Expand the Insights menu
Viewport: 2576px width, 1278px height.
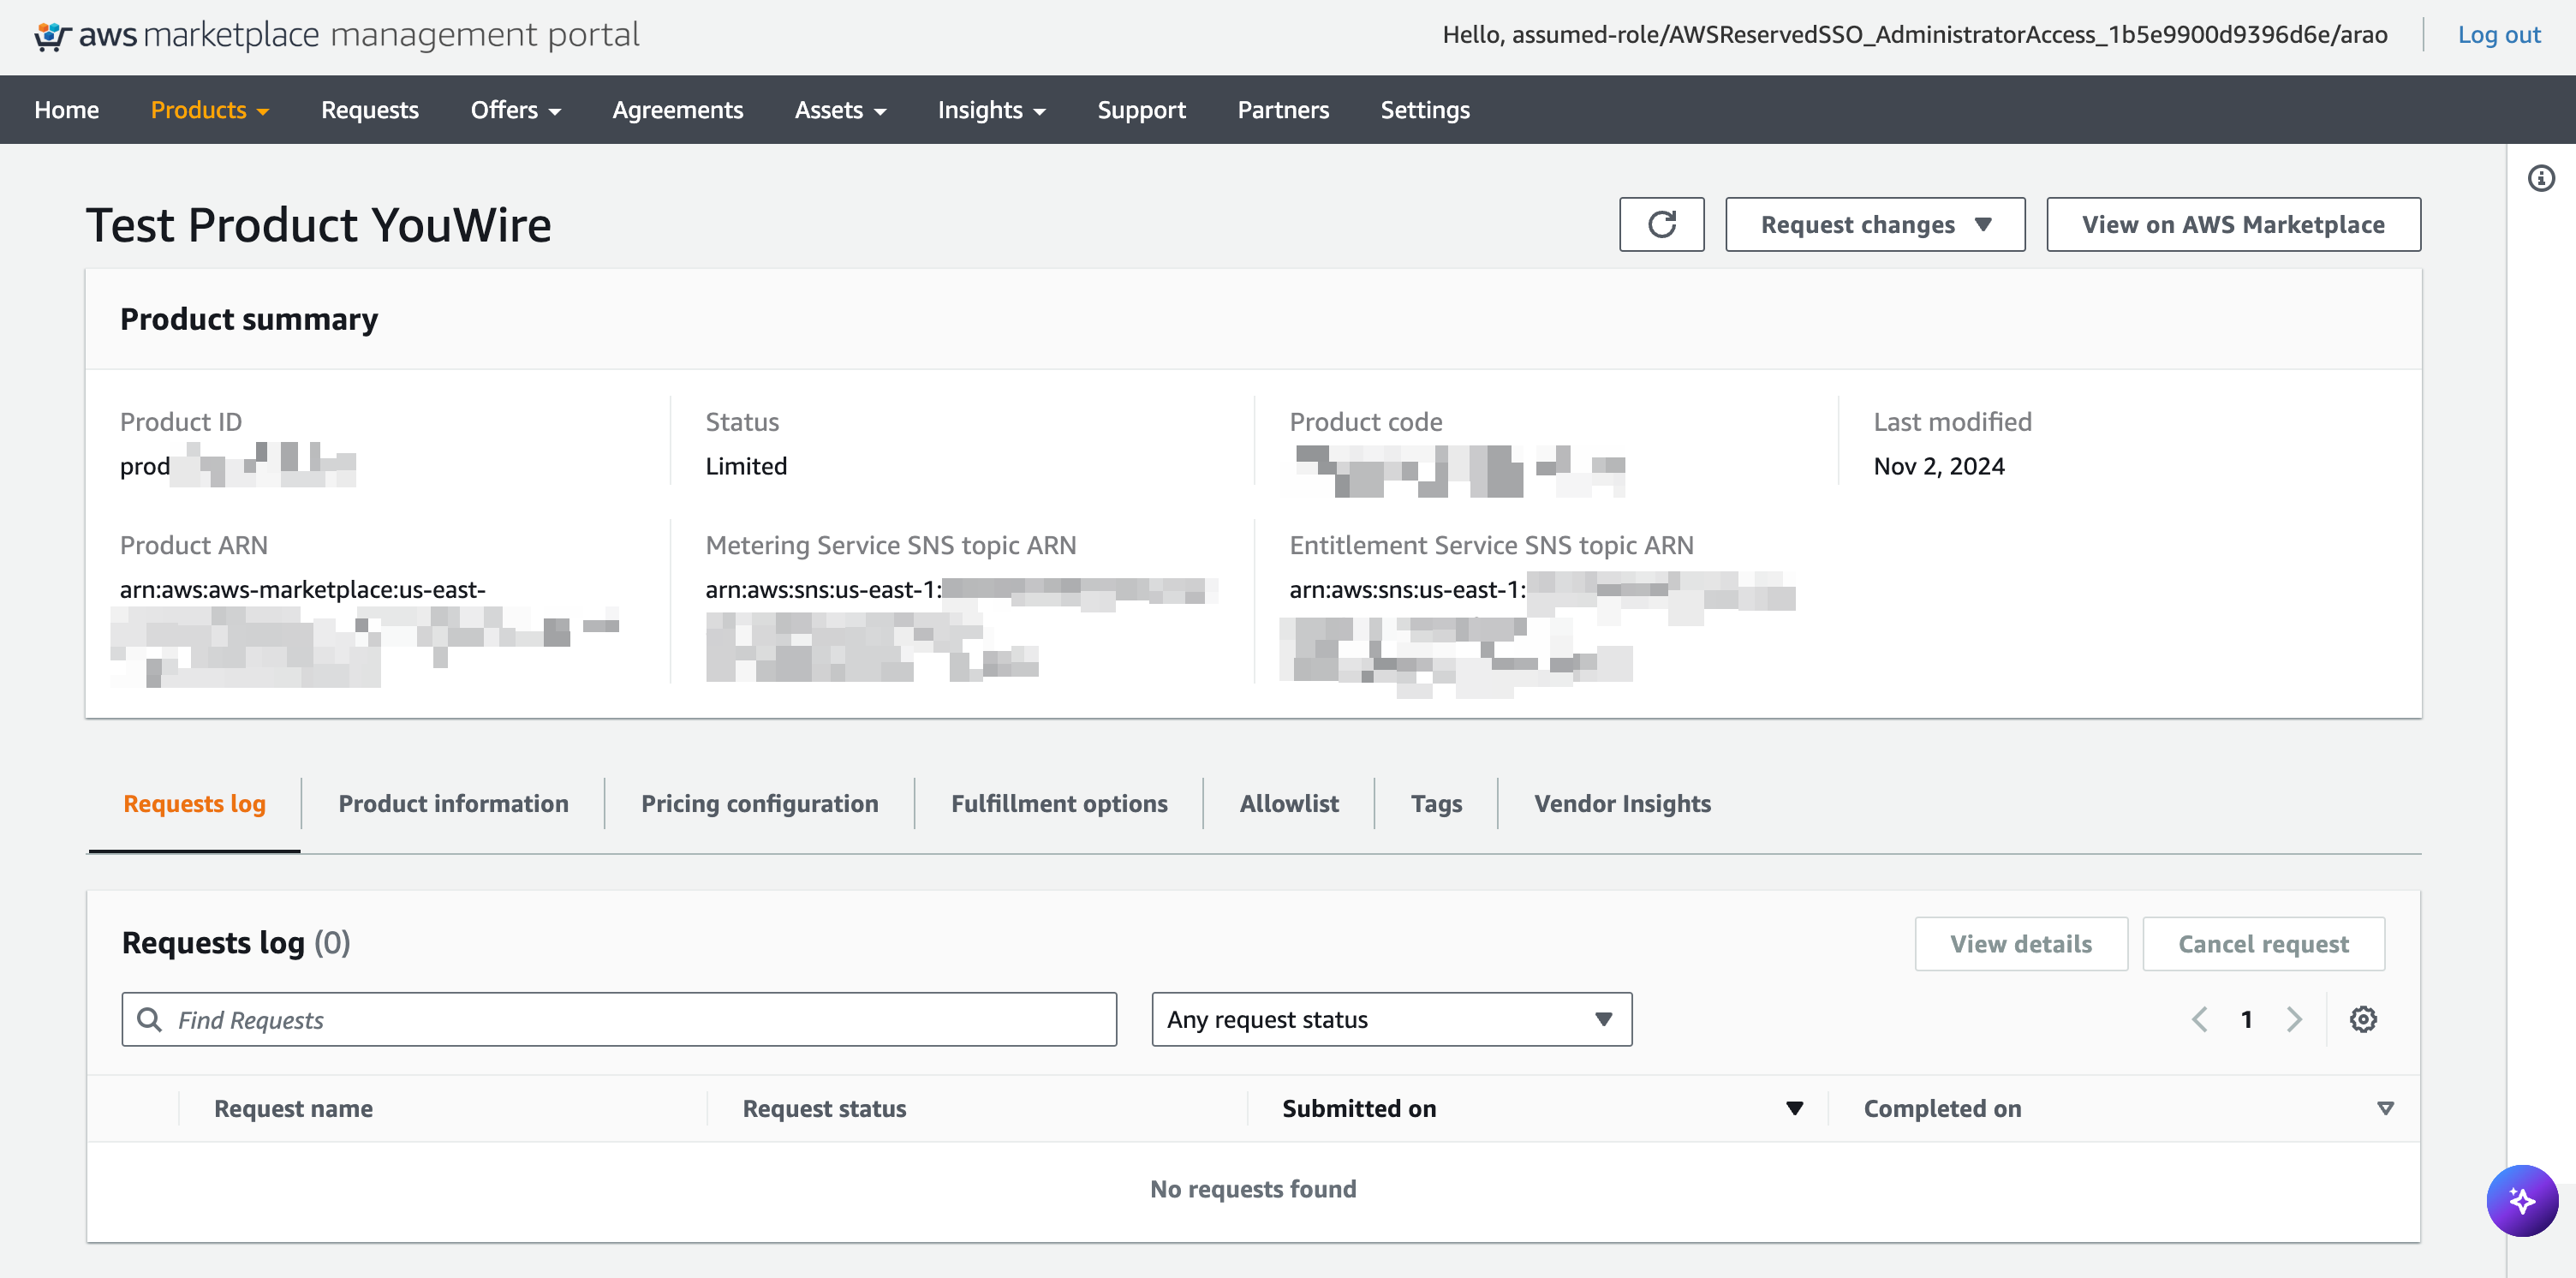(992, 110)
